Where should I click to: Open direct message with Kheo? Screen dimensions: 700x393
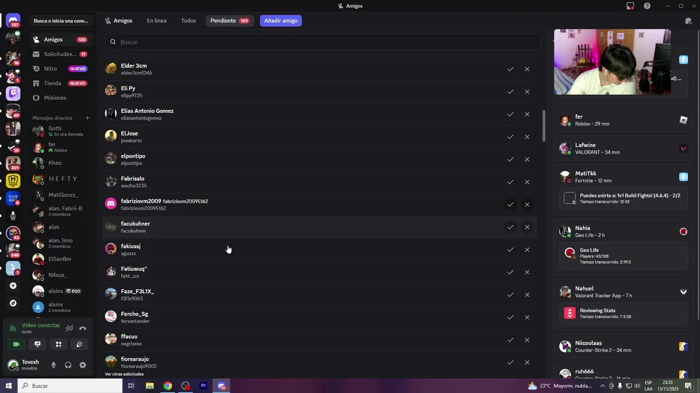point(60,163)
